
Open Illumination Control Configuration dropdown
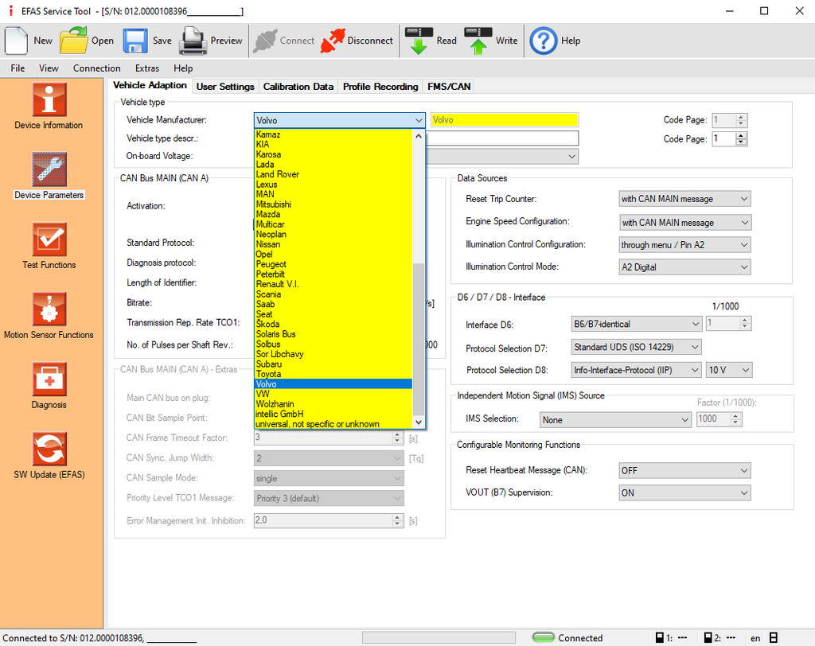point(685,245)
